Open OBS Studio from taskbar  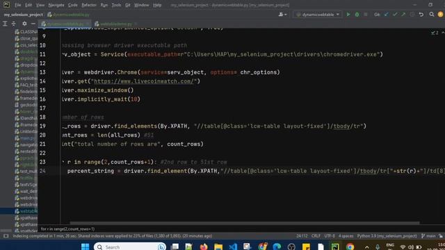tap(291, 247)
